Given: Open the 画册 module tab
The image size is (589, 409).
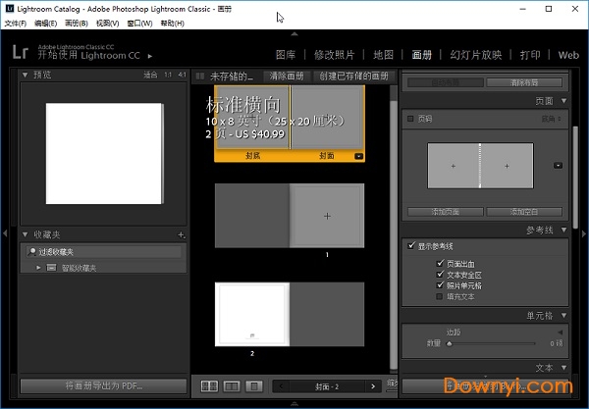Looking at the screenshot, I should click(422, 55).
